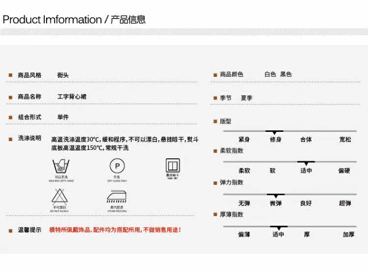Click the 单件 value
This screenshot has height=271, width=368.
pos(63,117)
